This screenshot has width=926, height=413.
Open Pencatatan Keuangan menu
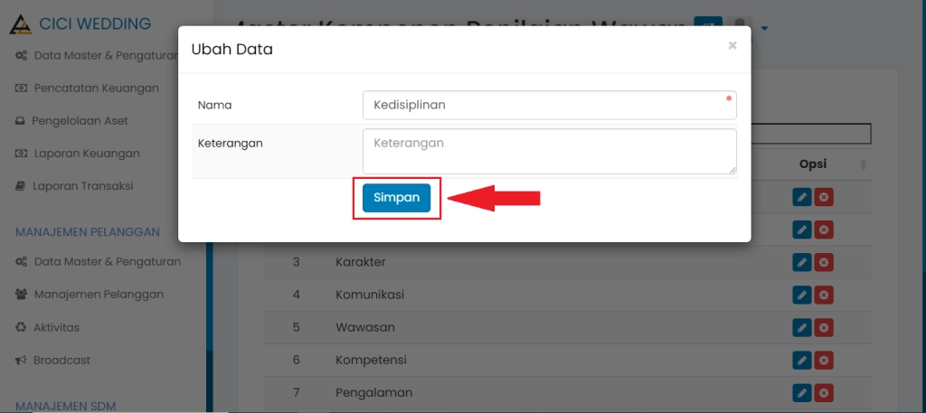point(96,88)
